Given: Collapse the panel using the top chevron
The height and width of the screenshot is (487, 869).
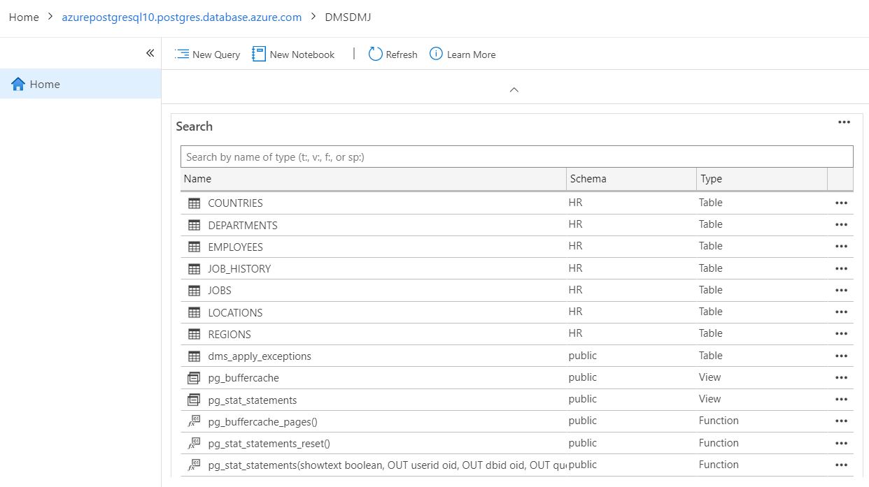Looking at the screenshot, I should [514, 89].
